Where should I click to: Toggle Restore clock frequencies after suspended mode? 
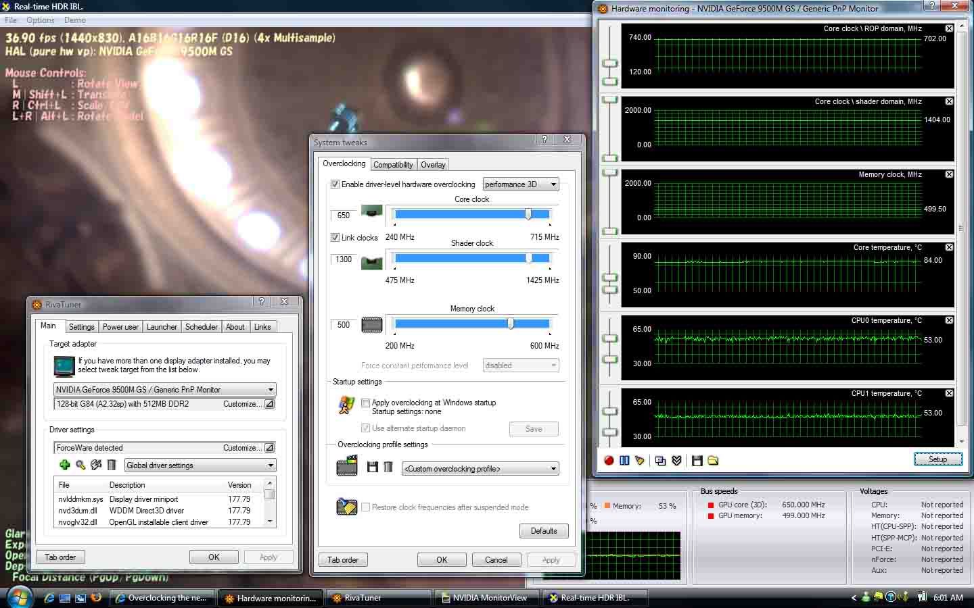point(365,507)
